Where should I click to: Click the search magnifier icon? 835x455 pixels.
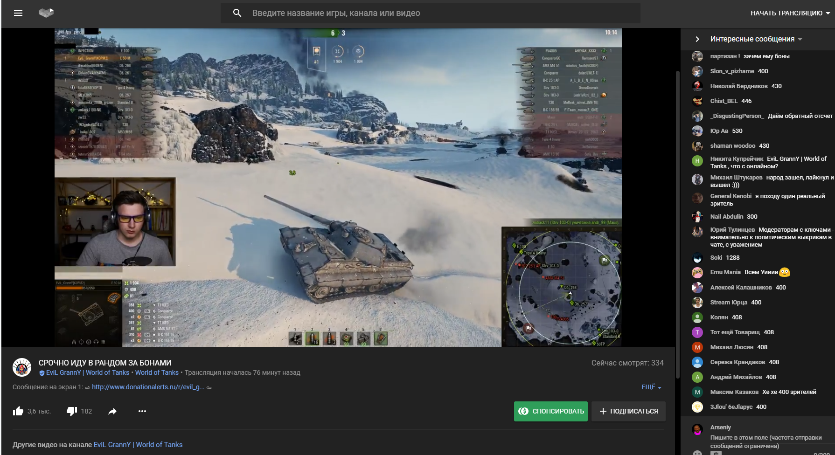[x=237, y=13]
